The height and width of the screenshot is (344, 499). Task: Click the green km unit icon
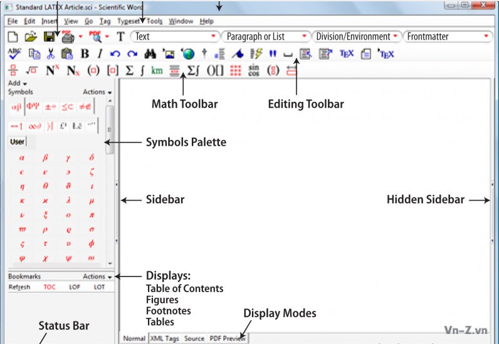pos(157,71)
